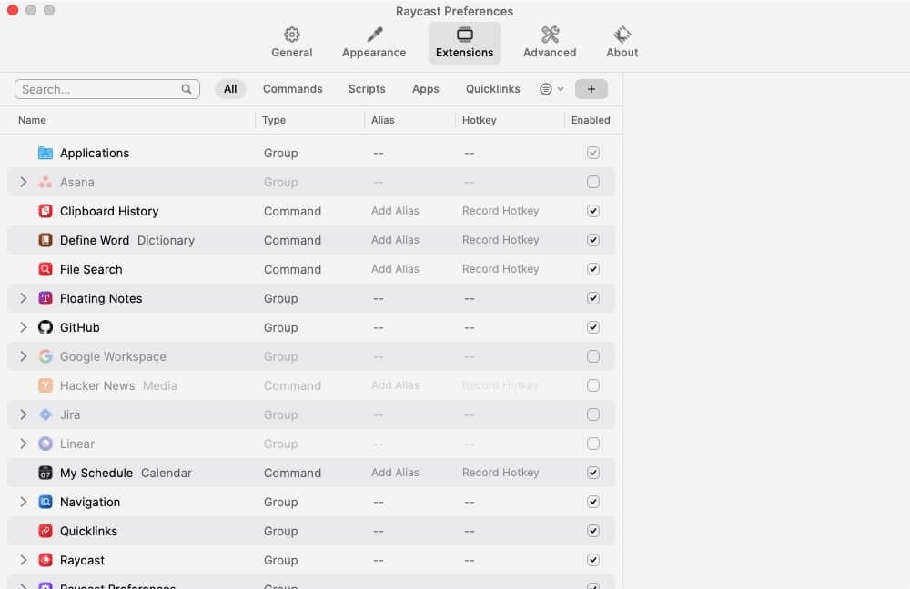Open the Advanced settings tab

(550, 43)
